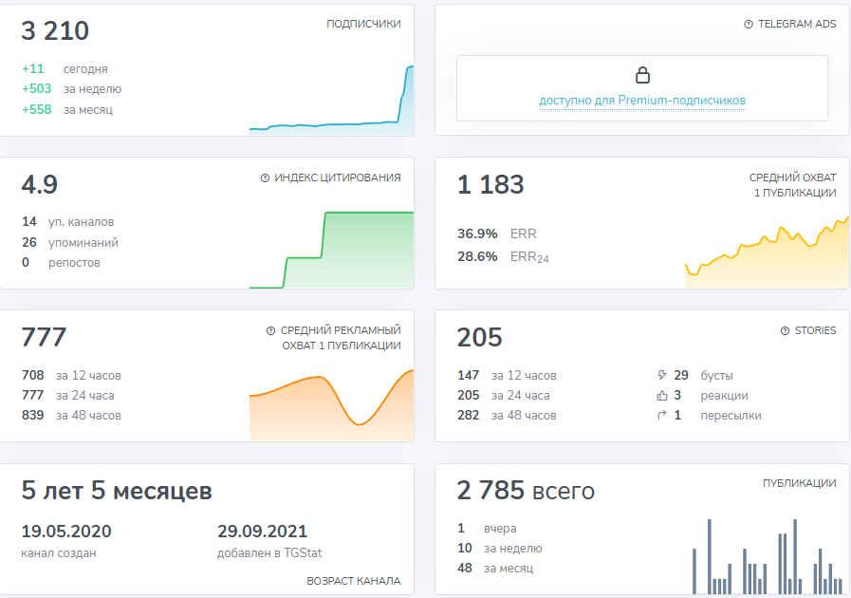This screenshot has width=851, height=598.
Task: Click help icon near Средний рекламный охват
Action: pos(271,331)
